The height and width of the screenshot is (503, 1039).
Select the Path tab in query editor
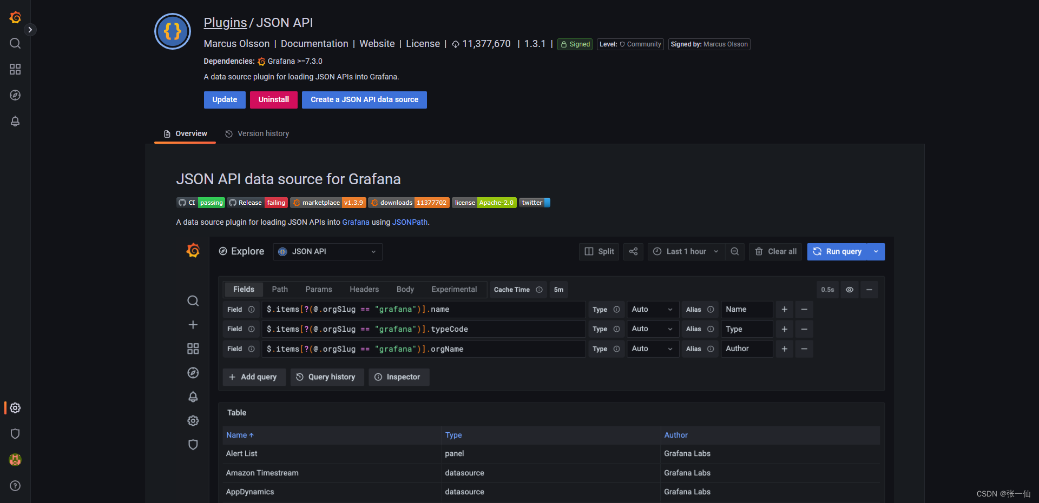[280, 289]
